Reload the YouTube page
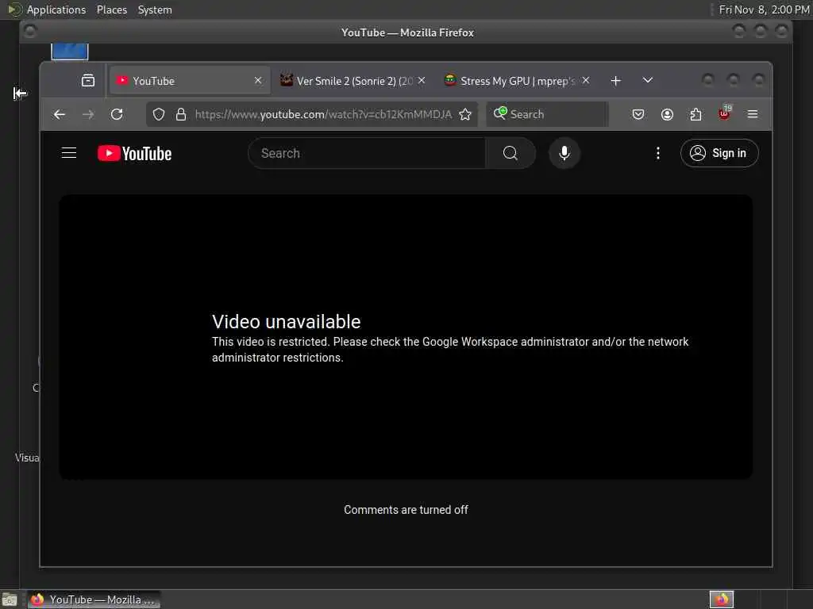 click(x=117, y=114)
